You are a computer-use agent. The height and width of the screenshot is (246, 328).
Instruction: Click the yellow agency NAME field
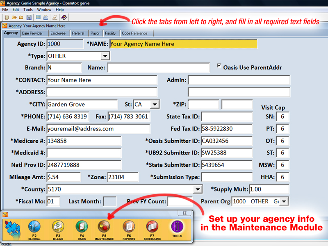[x=183, y=44]
